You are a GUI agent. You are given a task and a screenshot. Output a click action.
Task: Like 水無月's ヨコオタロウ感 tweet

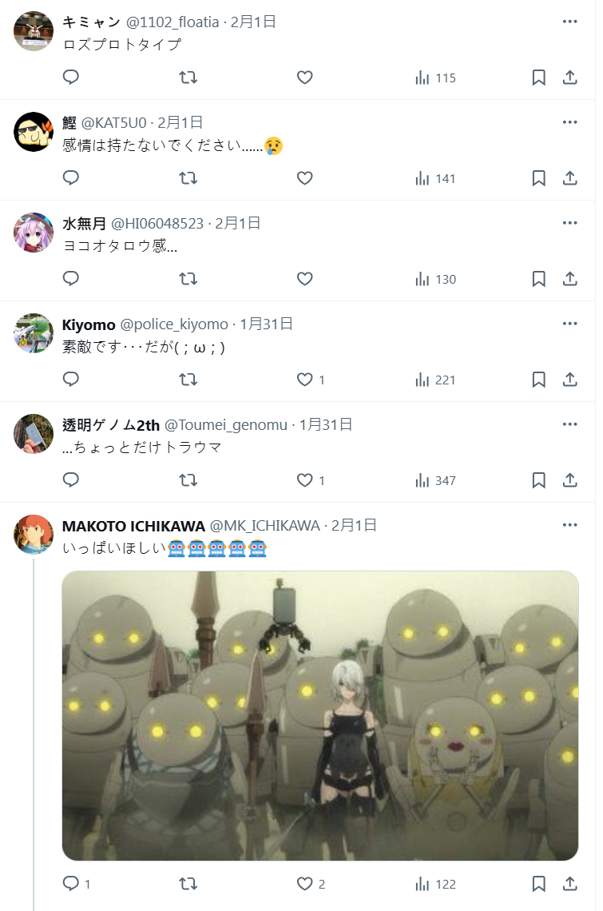coord(305,279)
